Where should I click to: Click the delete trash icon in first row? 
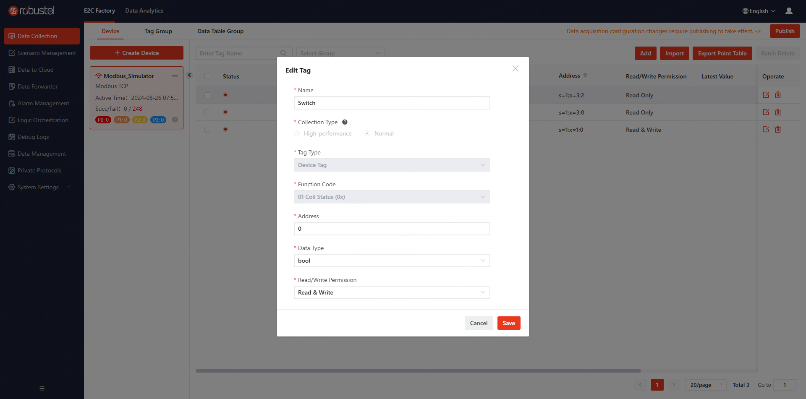point(778,95)
